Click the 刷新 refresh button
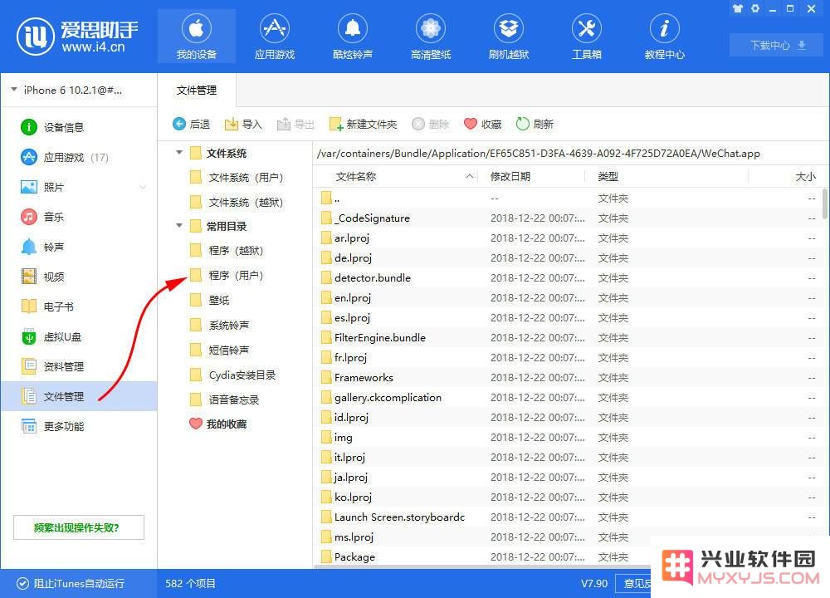This screenshot has width=830, height=598. point(535,124)
